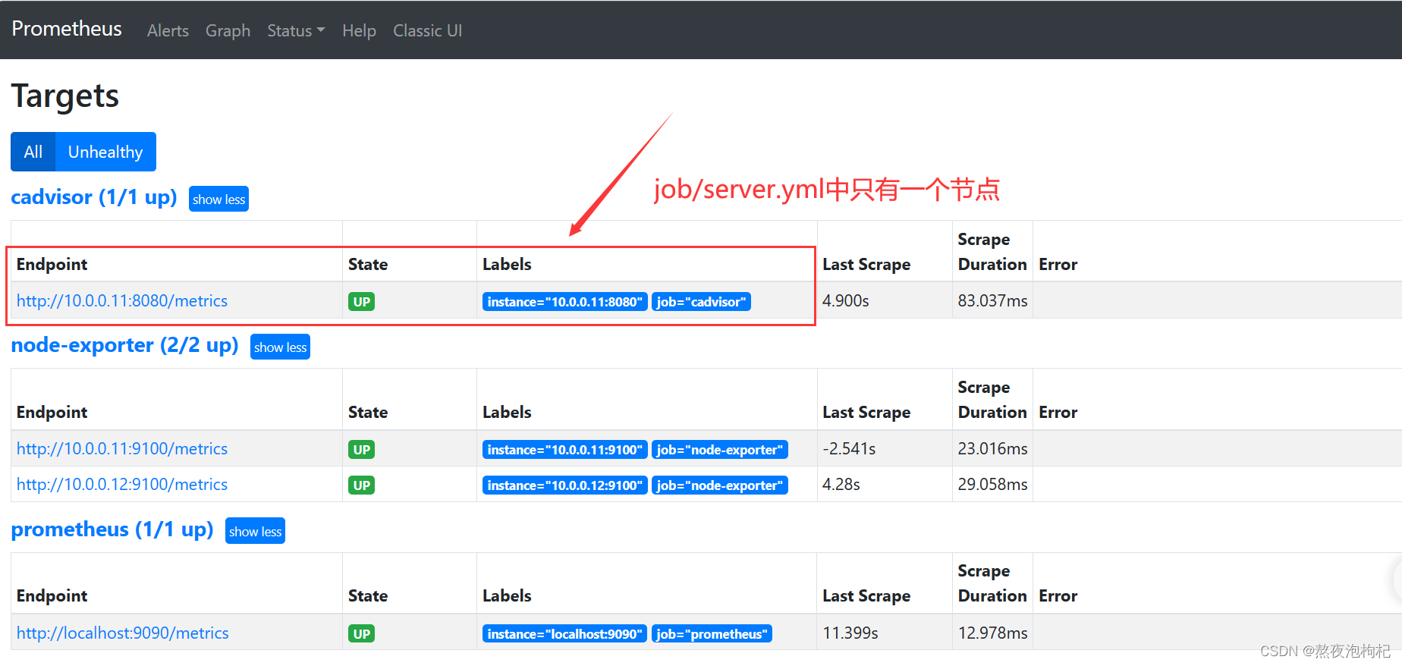Click Last Scrape header in cadvisor table

pyautogui.click(x=866, y=264)
